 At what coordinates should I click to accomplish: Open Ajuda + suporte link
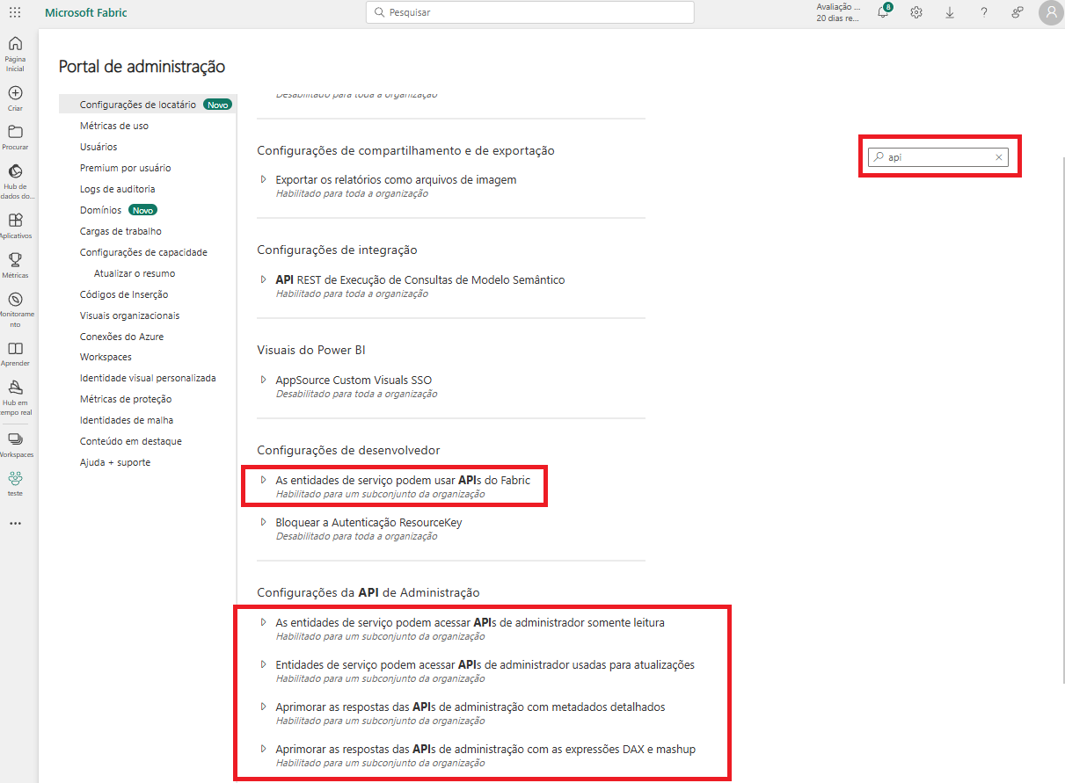[115, 462]
